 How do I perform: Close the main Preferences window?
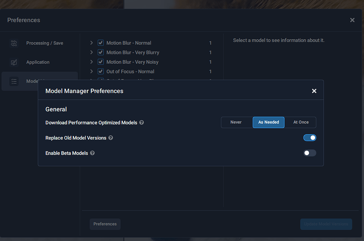click(x=352, y=20)
